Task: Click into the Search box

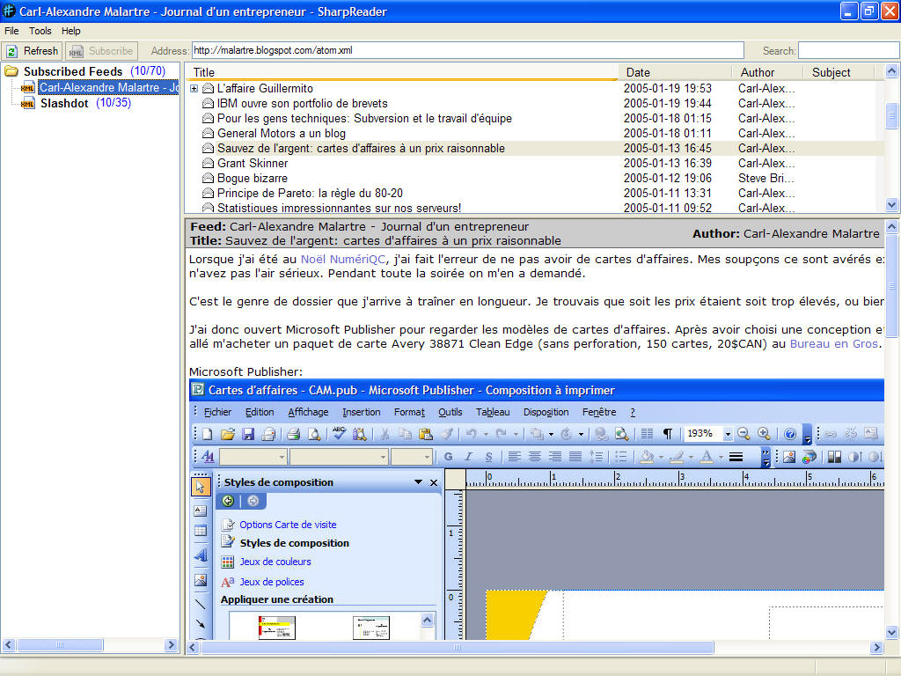Action: pos(848,50)
